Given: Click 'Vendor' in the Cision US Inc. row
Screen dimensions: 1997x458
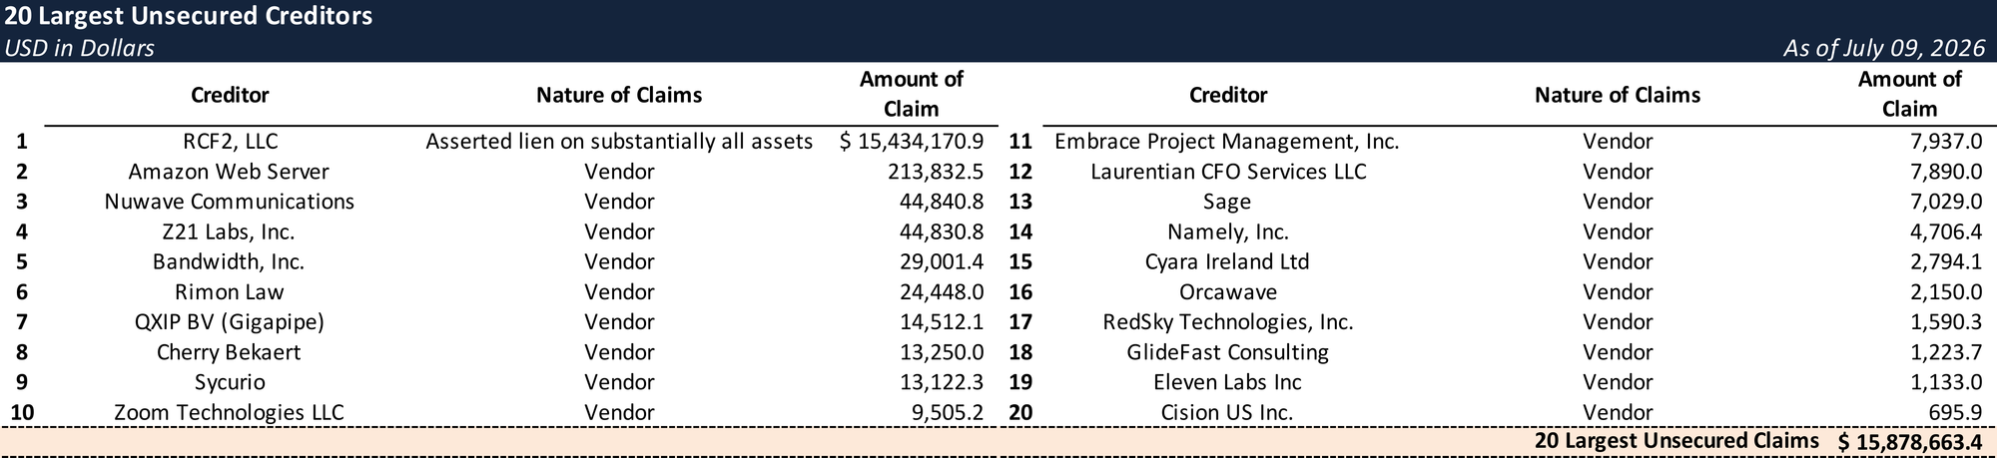Looking at the screenshot, I should coord(1618,412).
